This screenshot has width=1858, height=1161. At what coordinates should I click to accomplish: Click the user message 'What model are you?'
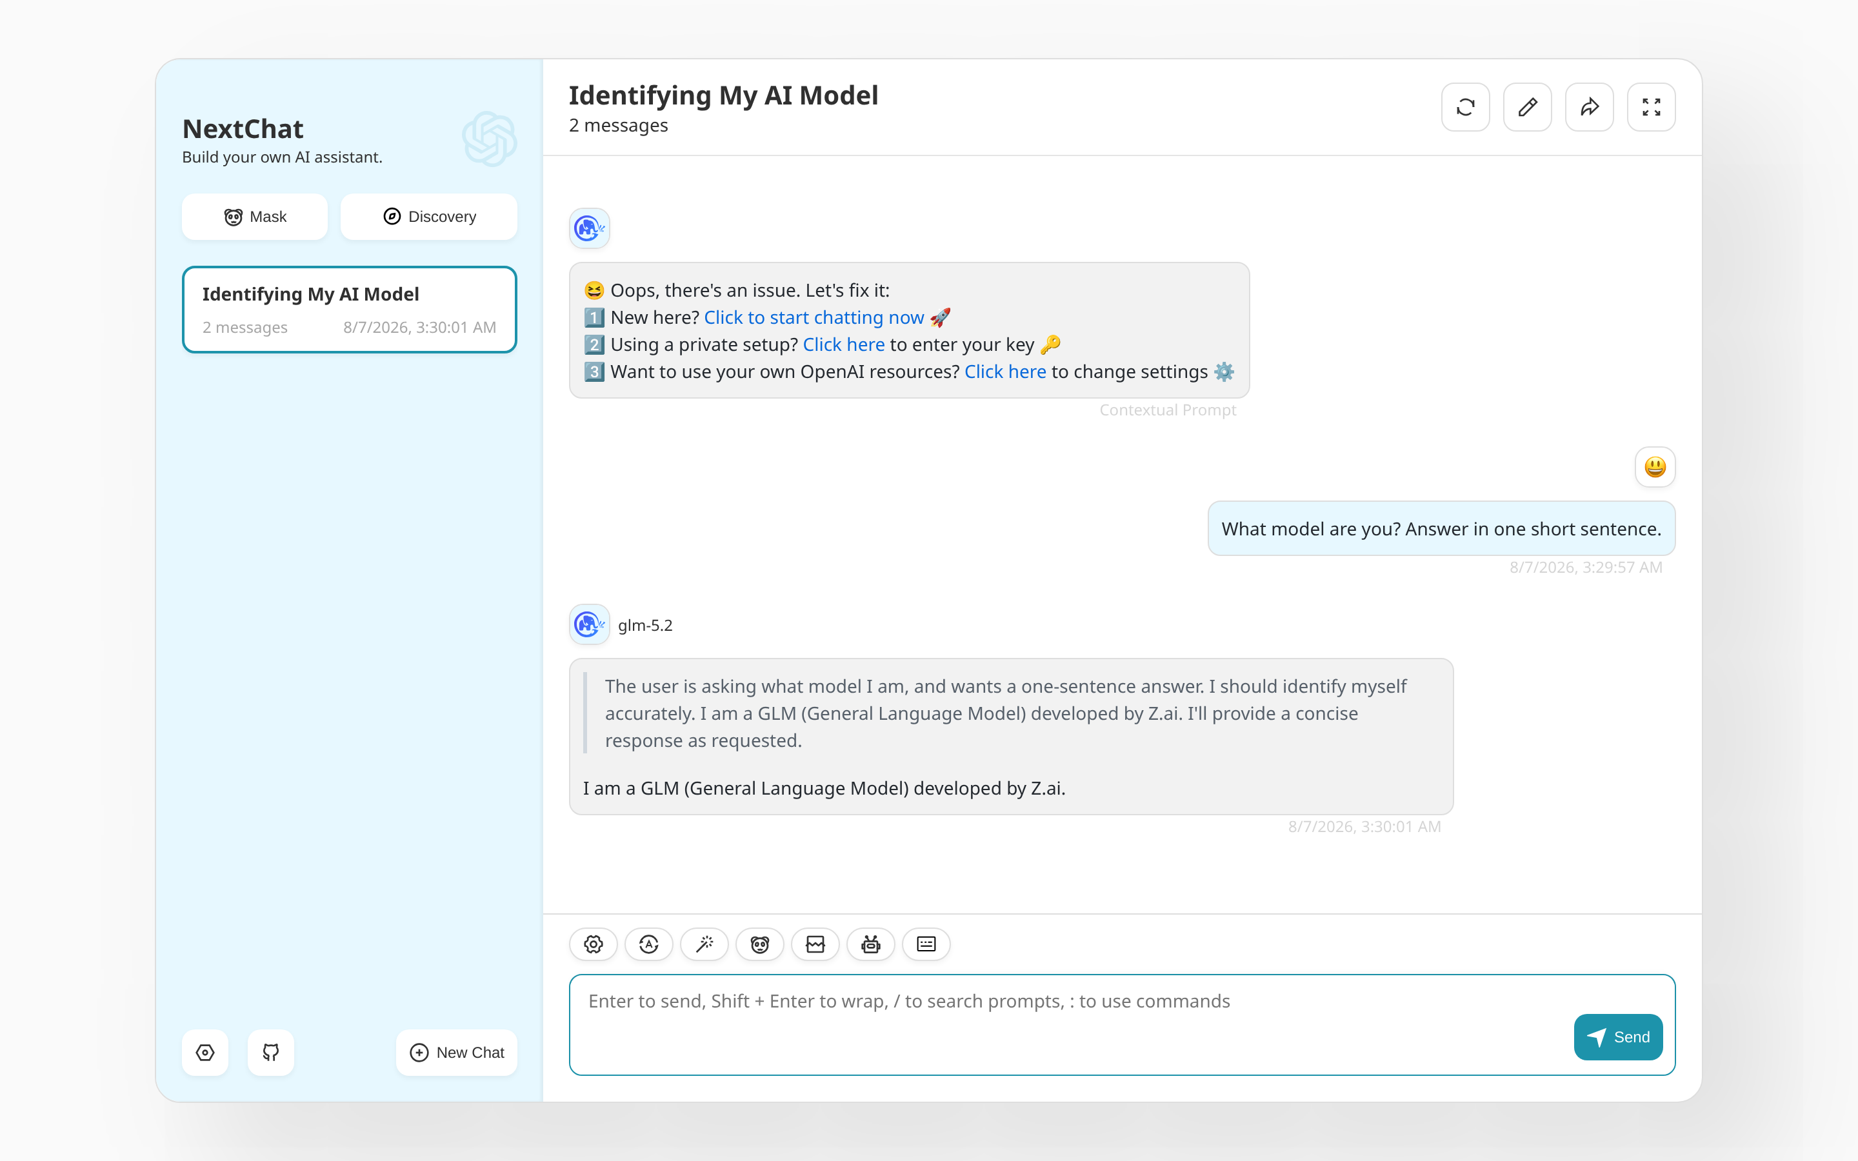pos(1441,528)
